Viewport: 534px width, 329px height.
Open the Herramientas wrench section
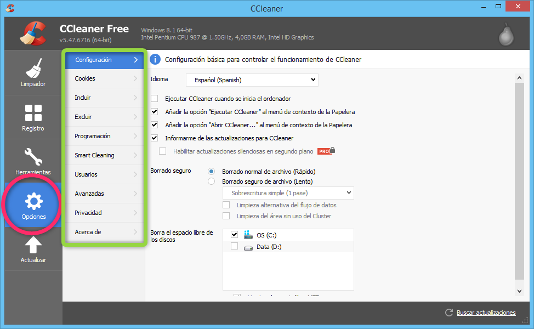[x=33, y=161]
